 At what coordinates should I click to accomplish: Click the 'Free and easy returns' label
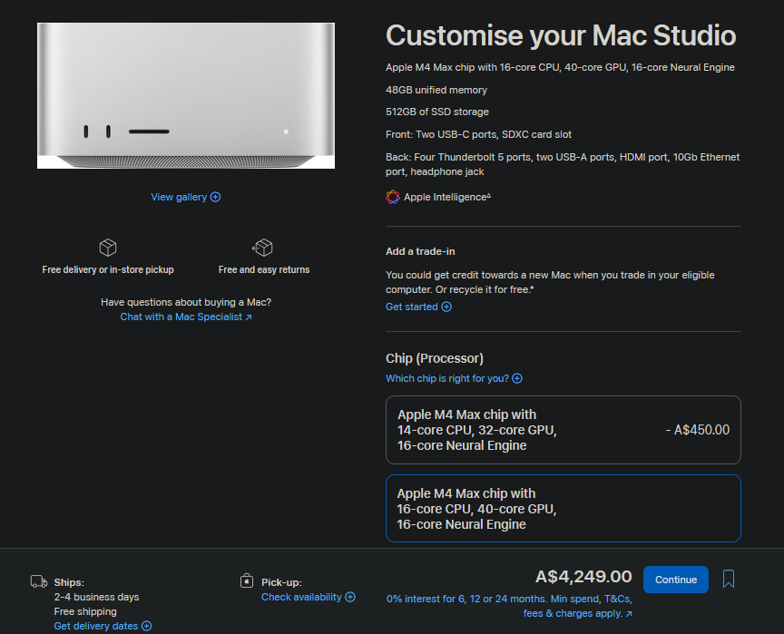(264, 269)
